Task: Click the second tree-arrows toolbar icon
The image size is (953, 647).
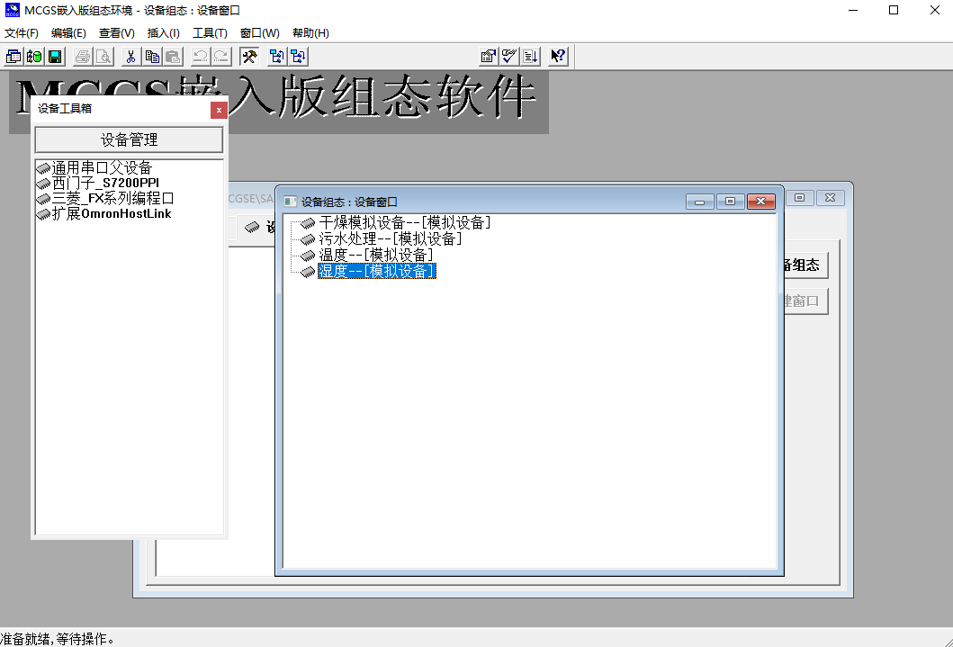Action: click(x=298, y=57)
